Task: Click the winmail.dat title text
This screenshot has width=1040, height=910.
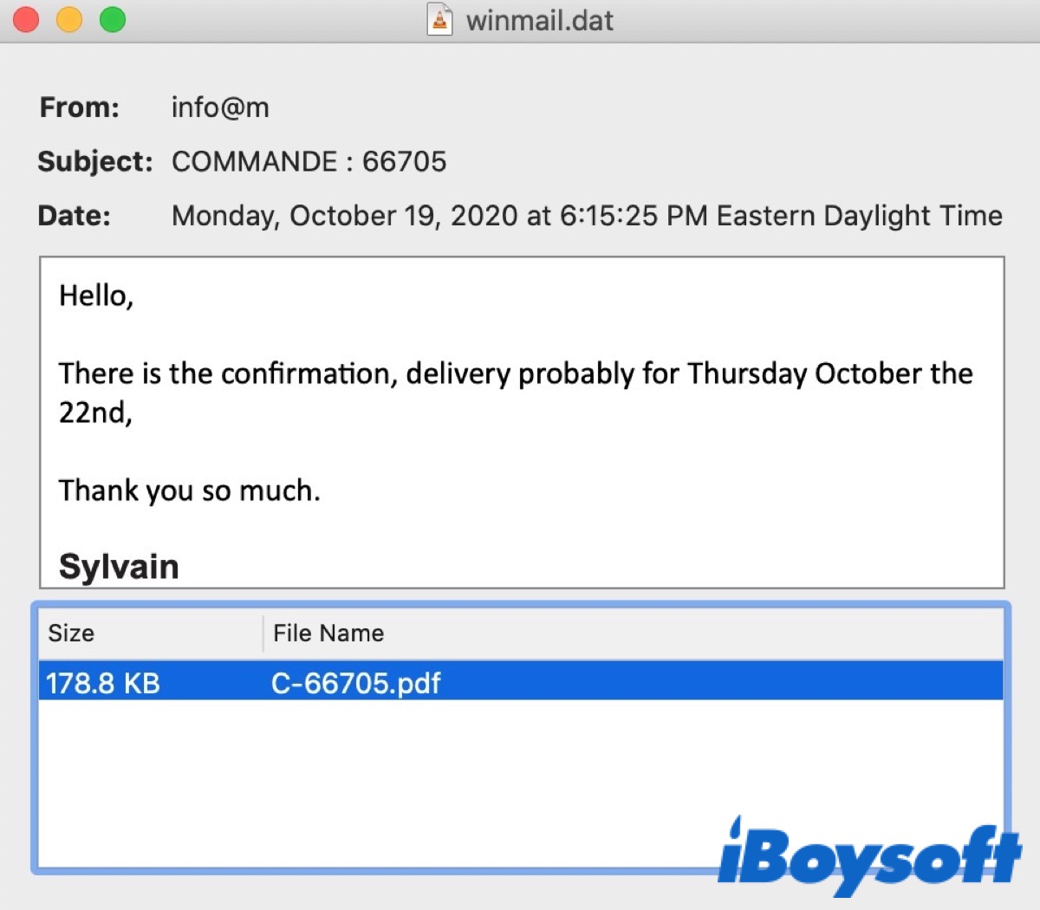Action: tap(539, 20)
